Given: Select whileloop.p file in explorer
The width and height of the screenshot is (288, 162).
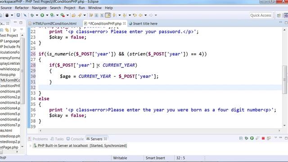Looking at the screenshot, I should tap(10, 69).
